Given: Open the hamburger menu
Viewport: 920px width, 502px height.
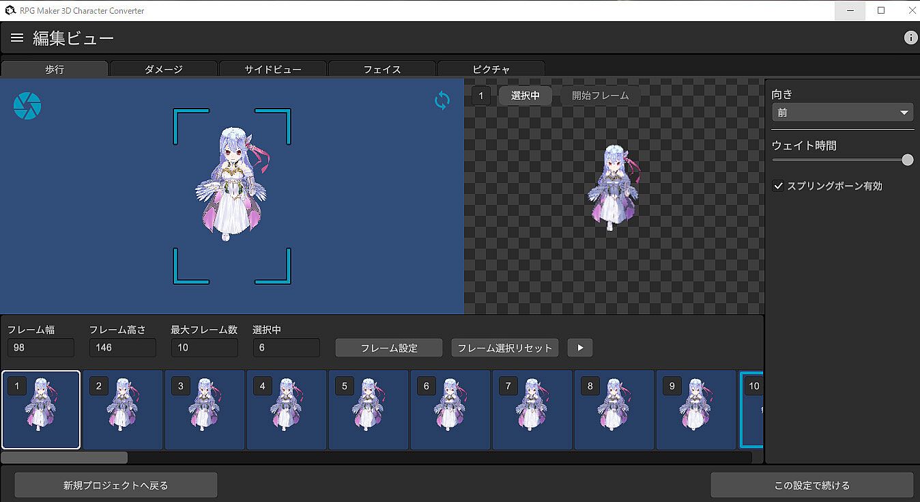Looking at the screenshot, I should 17,38.
